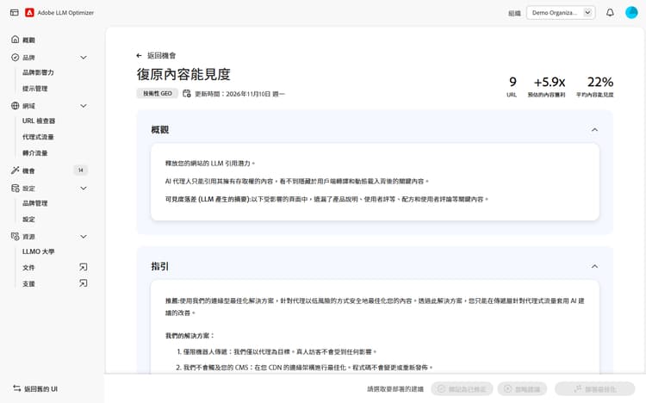Open 代理式流量 in the sidebar
The image size is (646, 403).
(x=38, y=137)
